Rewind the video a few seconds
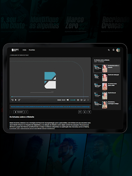 12,100
